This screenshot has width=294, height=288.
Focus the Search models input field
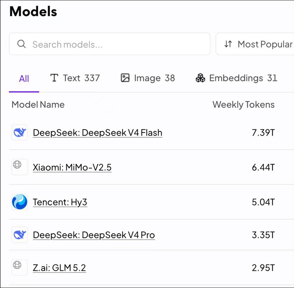pyautogui.click(x=110, y=44)
